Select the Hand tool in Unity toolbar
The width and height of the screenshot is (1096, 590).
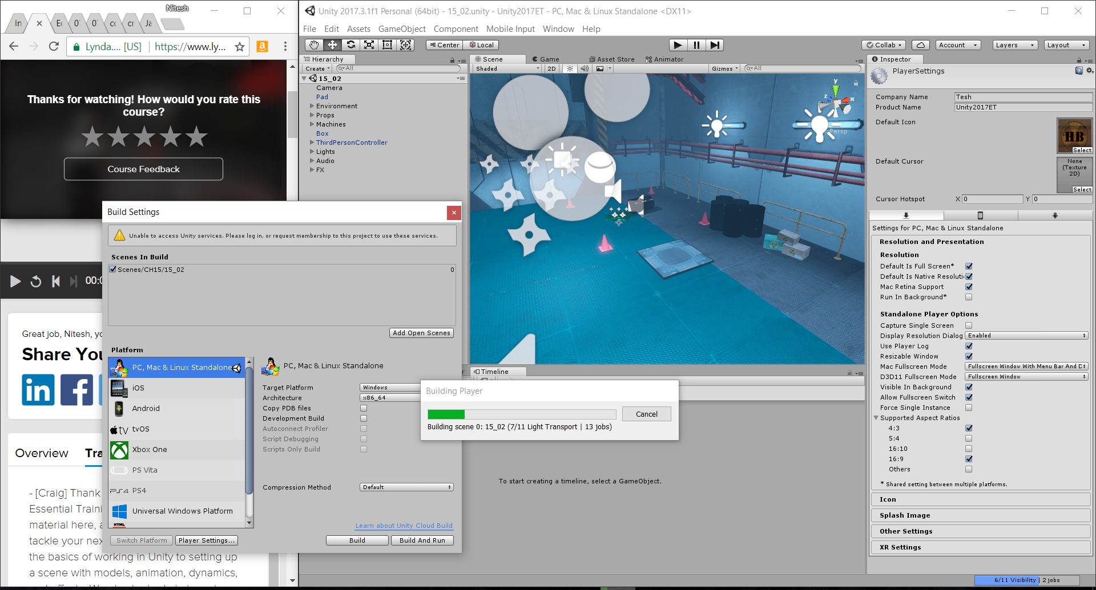(x=314, y=45)
